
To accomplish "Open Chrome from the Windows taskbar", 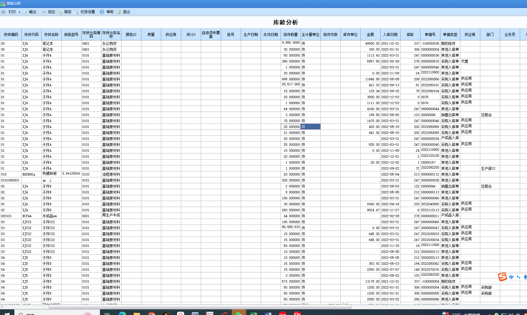I will point(151,313).
